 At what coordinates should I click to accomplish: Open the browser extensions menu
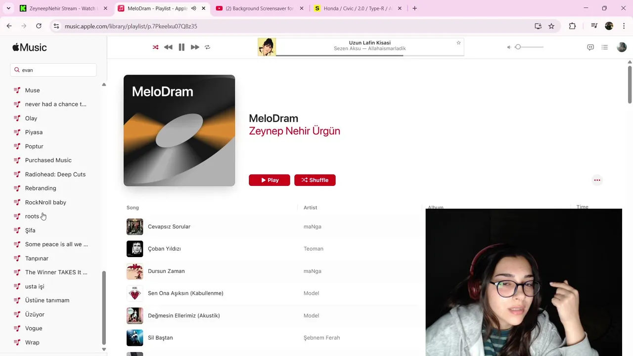(x=572, y=26)
